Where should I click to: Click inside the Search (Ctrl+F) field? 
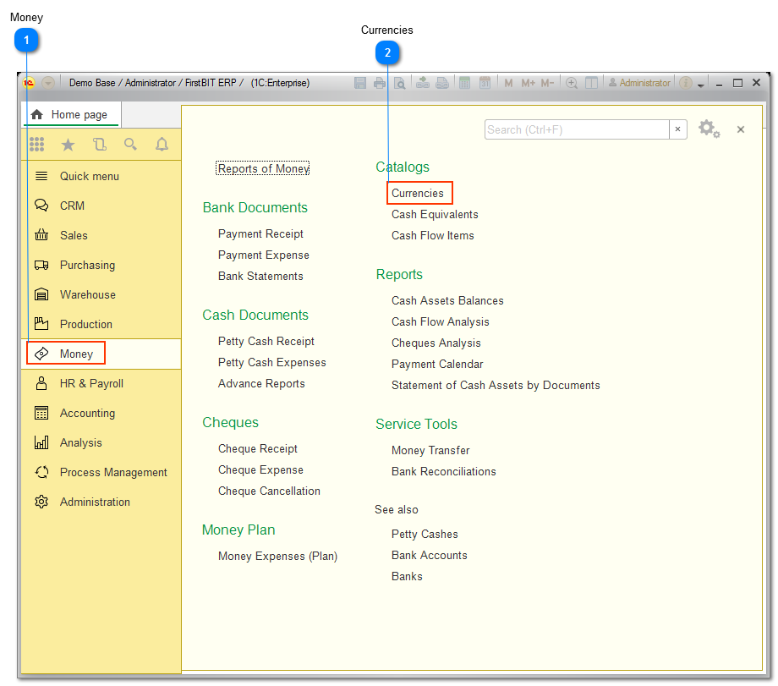point(577,129)
